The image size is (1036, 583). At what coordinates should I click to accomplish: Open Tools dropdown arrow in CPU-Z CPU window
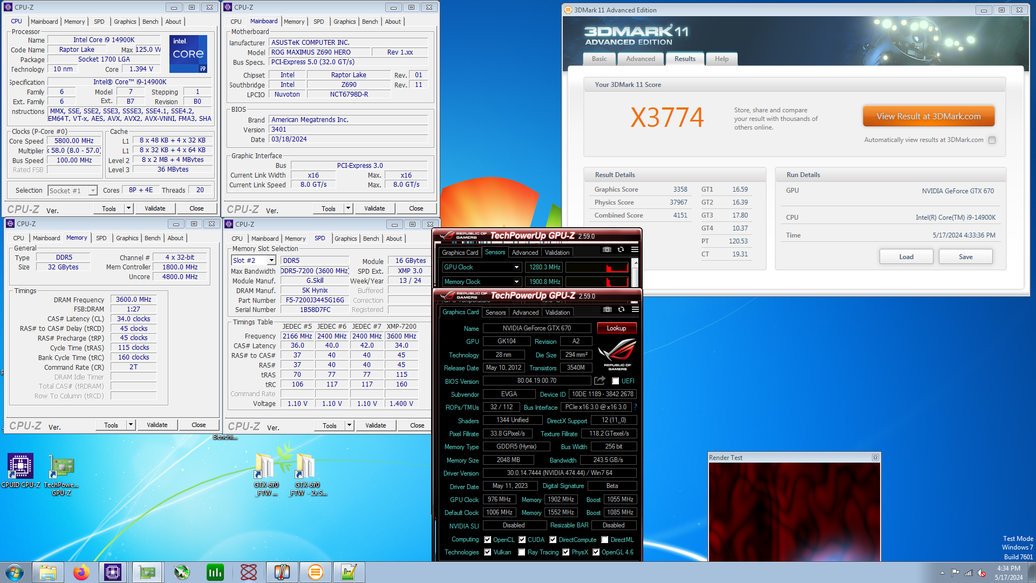128,208
